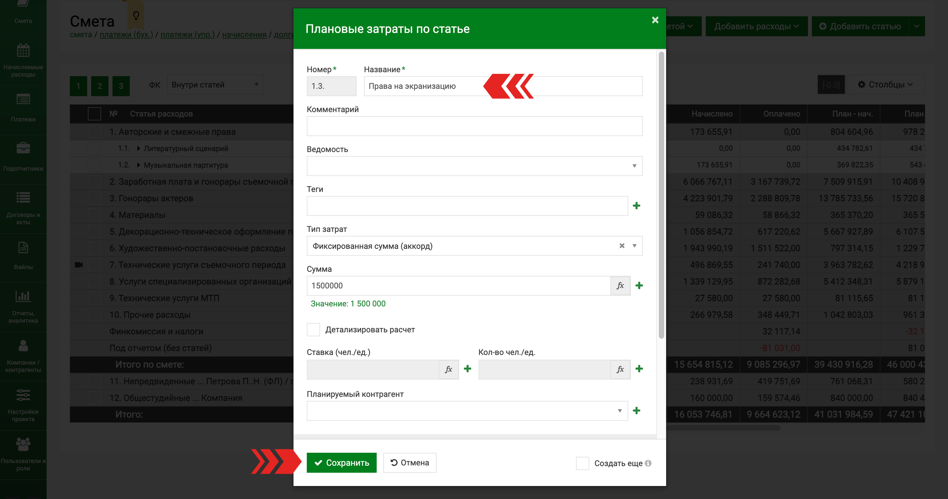
Task: Switch to начисления tab
Action: 244,35
